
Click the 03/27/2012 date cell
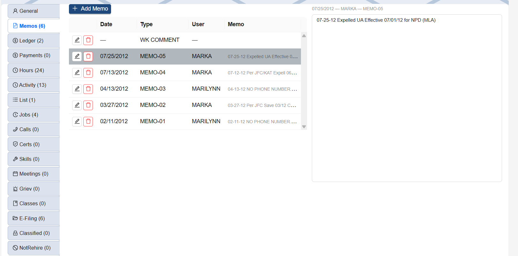point(114,105)
